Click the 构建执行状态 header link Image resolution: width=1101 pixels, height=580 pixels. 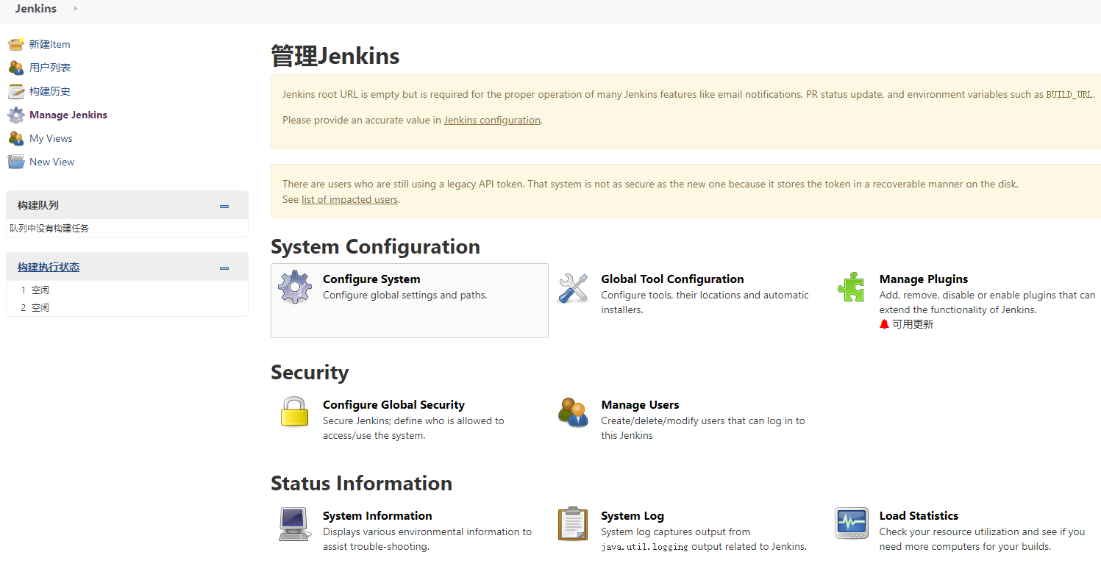[49, 267]
